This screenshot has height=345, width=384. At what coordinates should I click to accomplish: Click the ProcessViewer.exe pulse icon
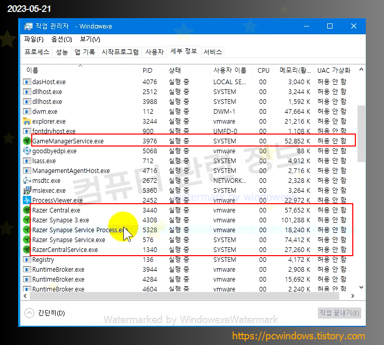27,200
